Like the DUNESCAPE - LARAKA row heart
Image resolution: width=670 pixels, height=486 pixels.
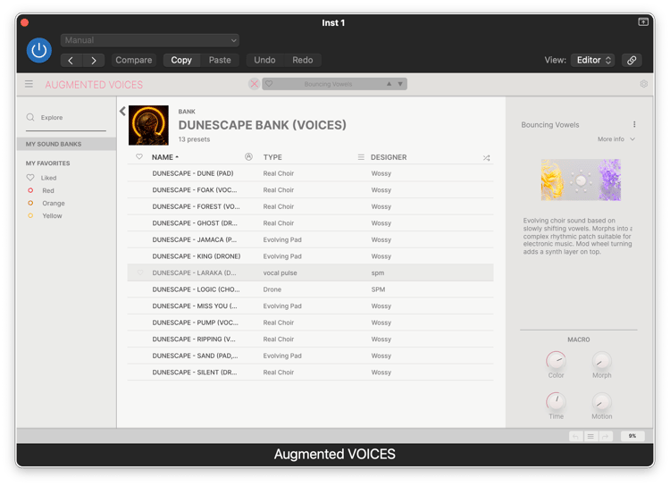pyautogui.click(x=139, y=272)
